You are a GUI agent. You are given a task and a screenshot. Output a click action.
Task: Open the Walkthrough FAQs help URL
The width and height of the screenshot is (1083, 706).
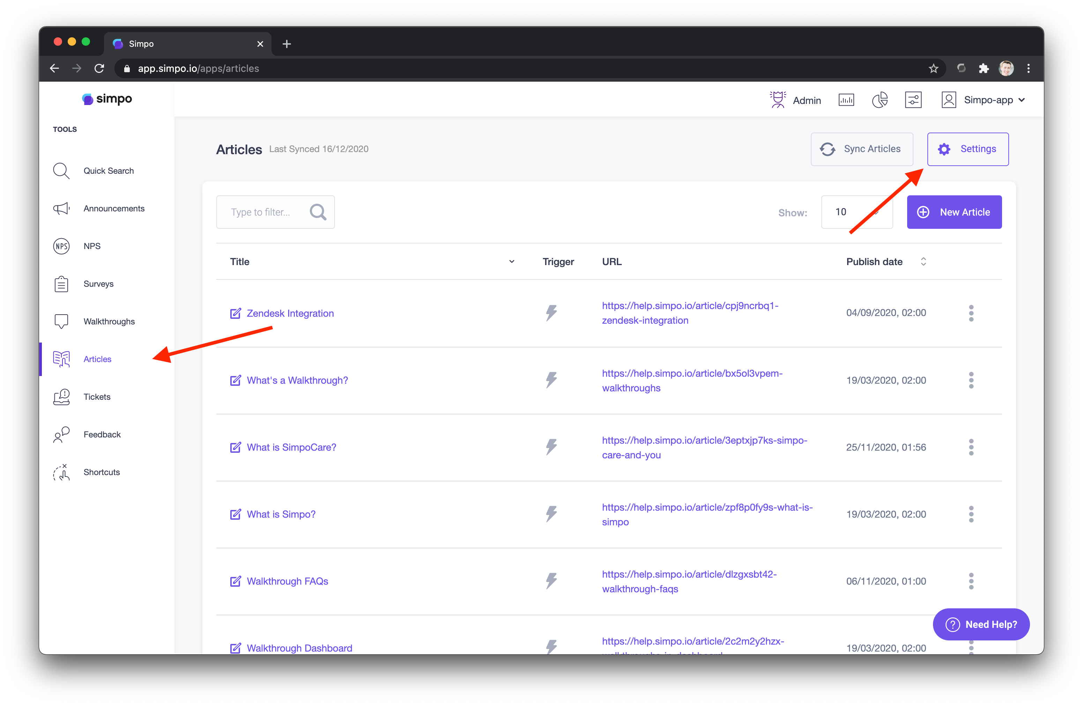pyautogui.click(x=689, y=581)
